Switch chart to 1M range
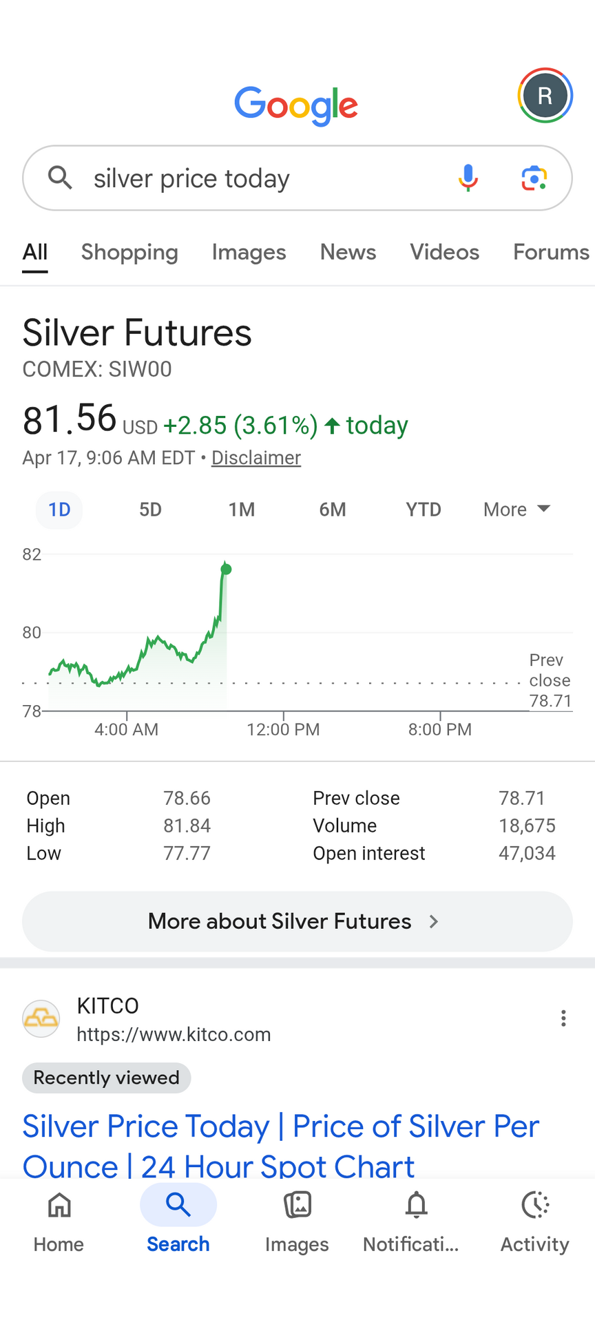 pyautogui.click(x=242, y=510)
